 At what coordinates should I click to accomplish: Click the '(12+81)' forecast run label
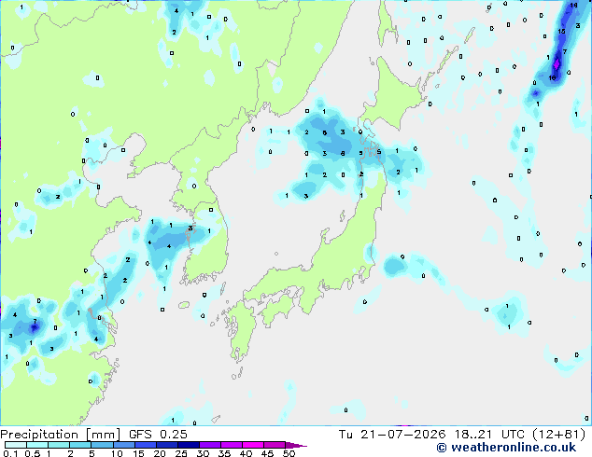(559, 435)
